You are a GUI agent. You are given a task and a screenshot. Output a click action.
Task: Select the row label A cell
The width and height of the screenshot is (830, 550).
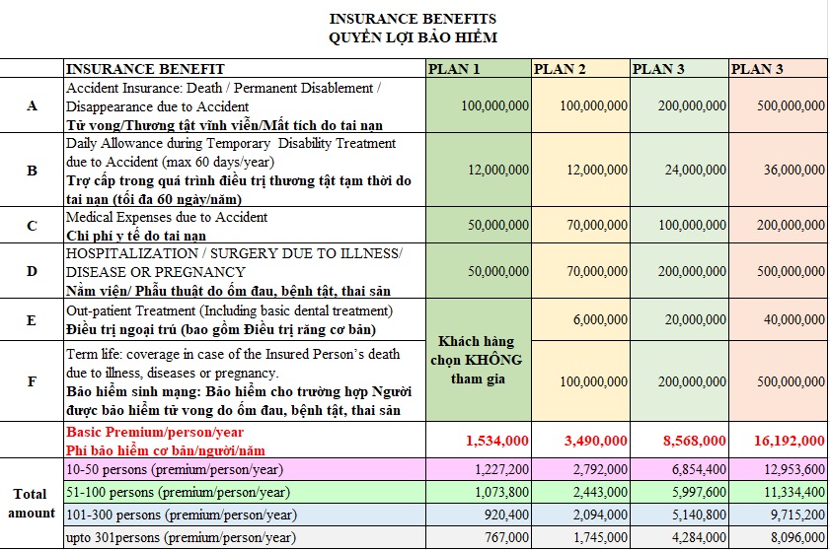pyautogui.click(x=32, y=105)
